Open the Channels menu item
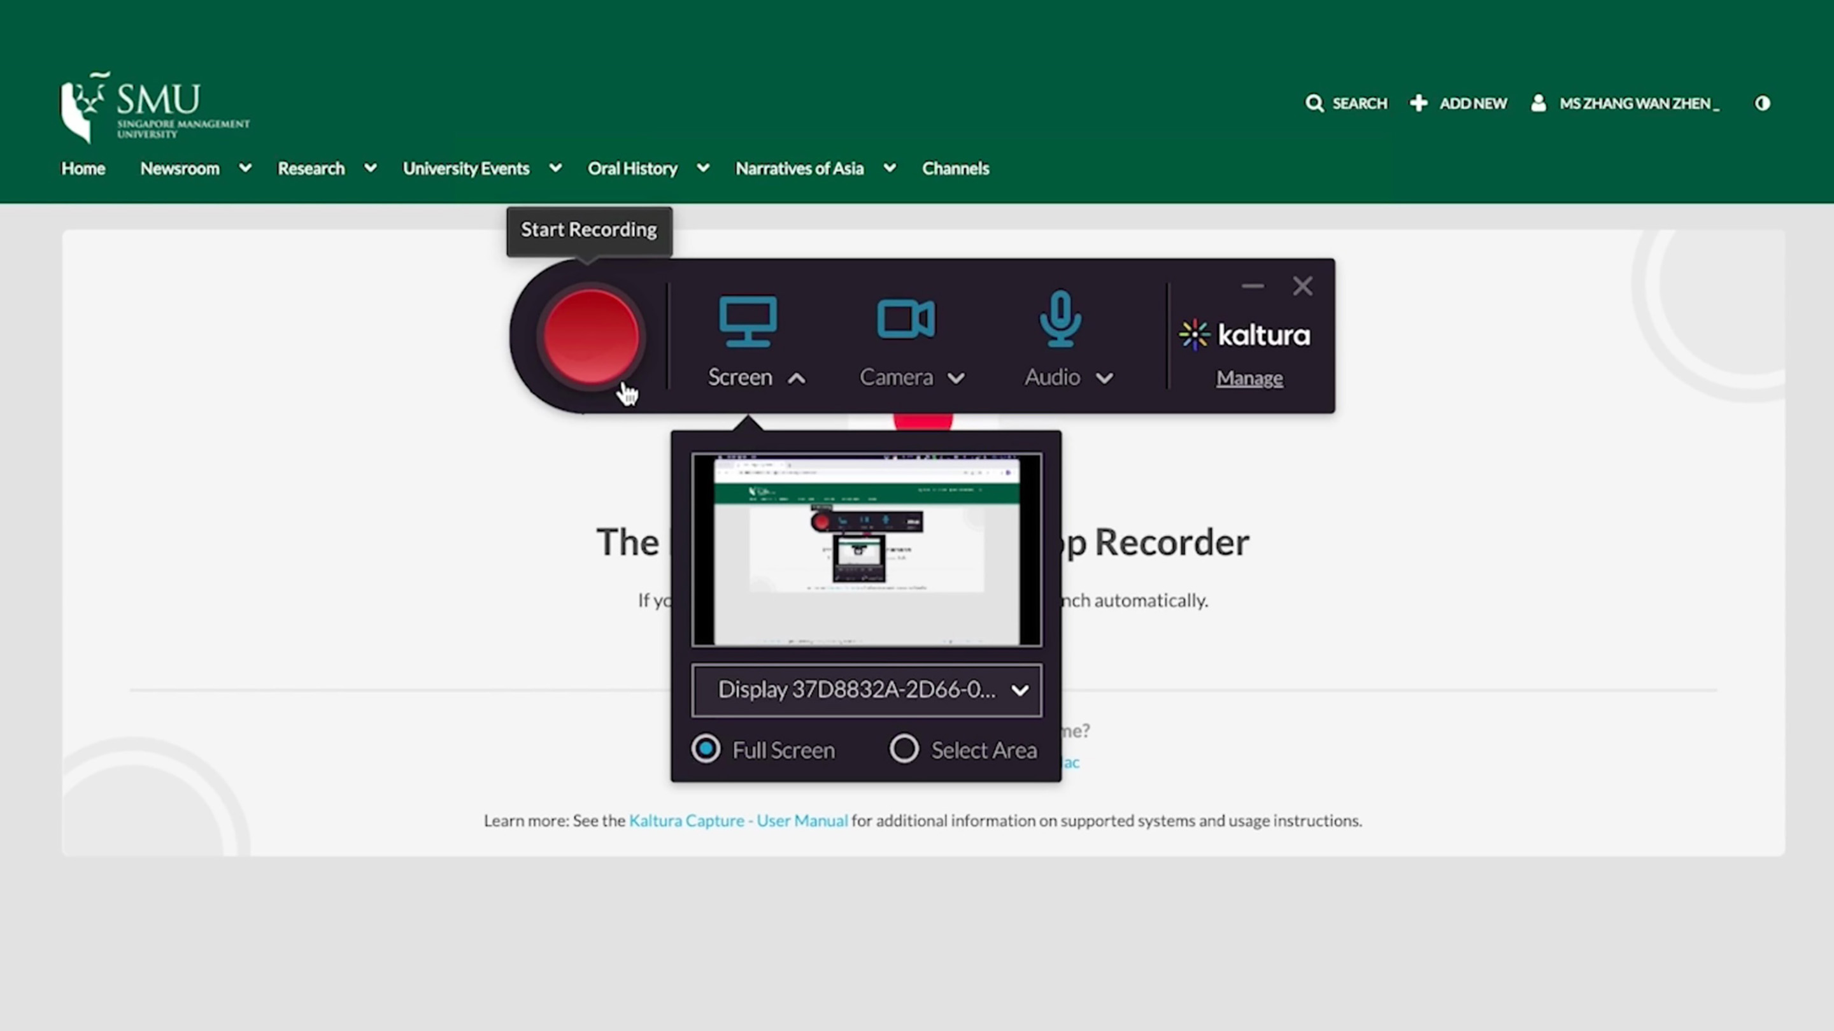Screen dimensions: 1834x1031 tap(955, 168)
